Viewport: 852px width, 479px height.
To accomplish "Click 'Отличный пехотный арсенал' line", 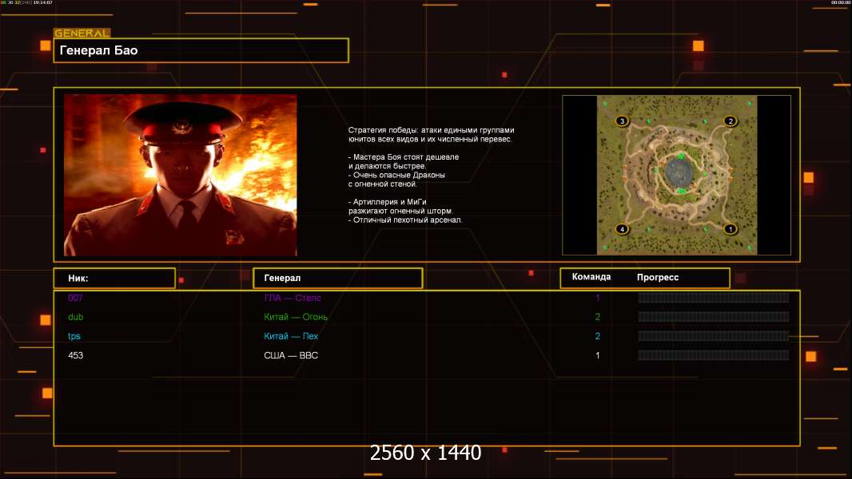I will point(405,220).
